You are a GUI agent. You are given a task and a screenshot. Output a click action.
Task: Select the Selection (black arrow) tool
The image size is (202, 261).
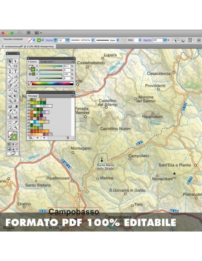10,61
